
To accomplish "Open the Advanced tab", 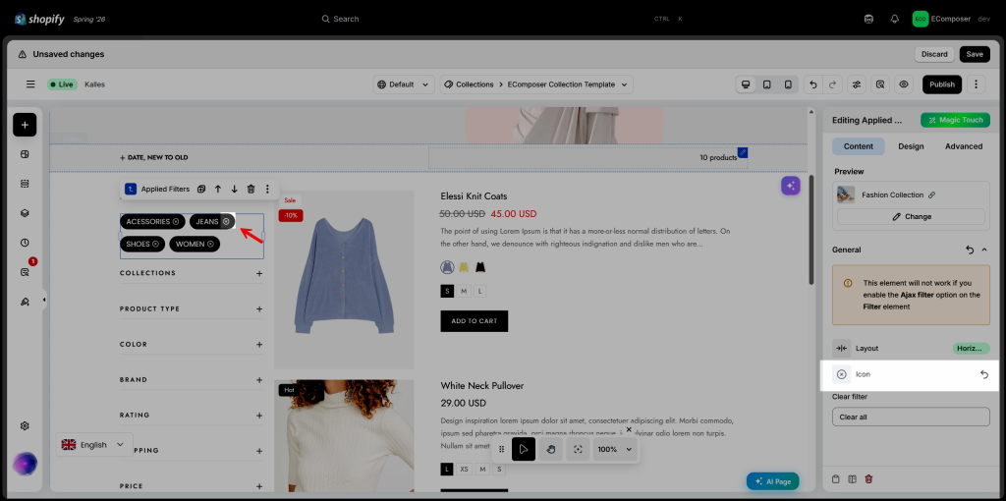I will pos(963,146).
